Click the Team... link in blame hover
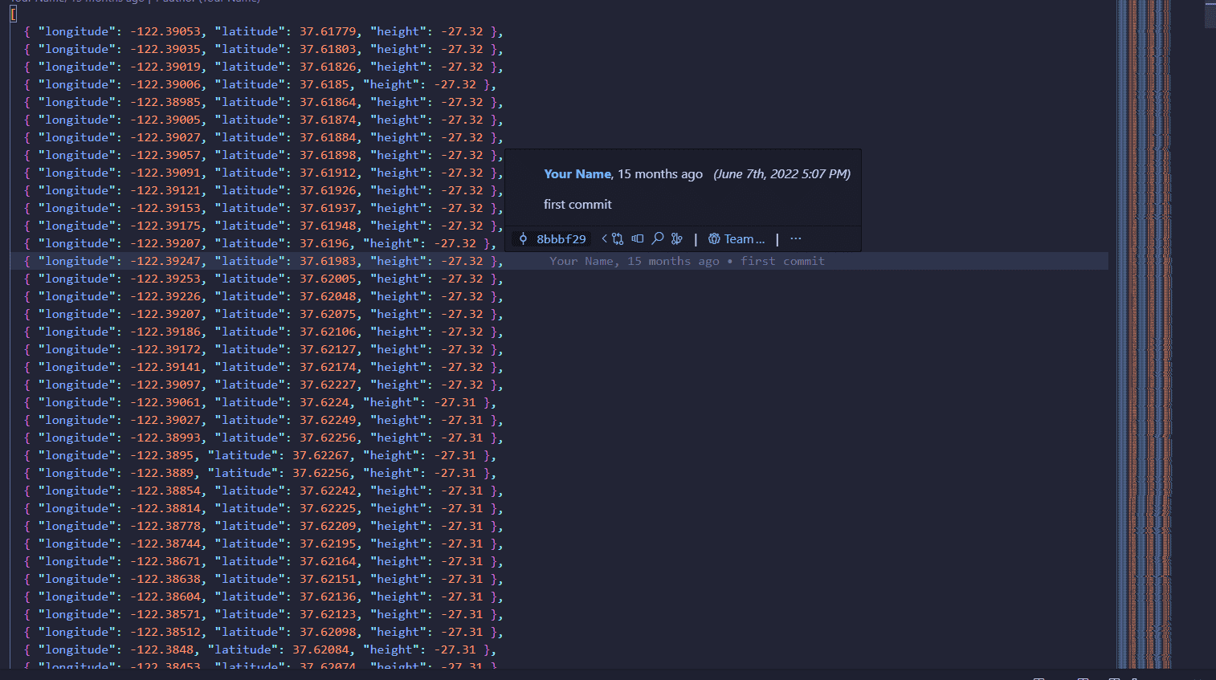This screenshot has width=1216, height=680. 737,239
